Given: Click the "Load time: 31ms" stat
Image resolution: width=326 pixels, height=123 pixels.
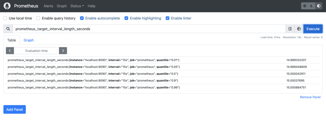Looking at the screenshot, I should click(x=270, y=37).
